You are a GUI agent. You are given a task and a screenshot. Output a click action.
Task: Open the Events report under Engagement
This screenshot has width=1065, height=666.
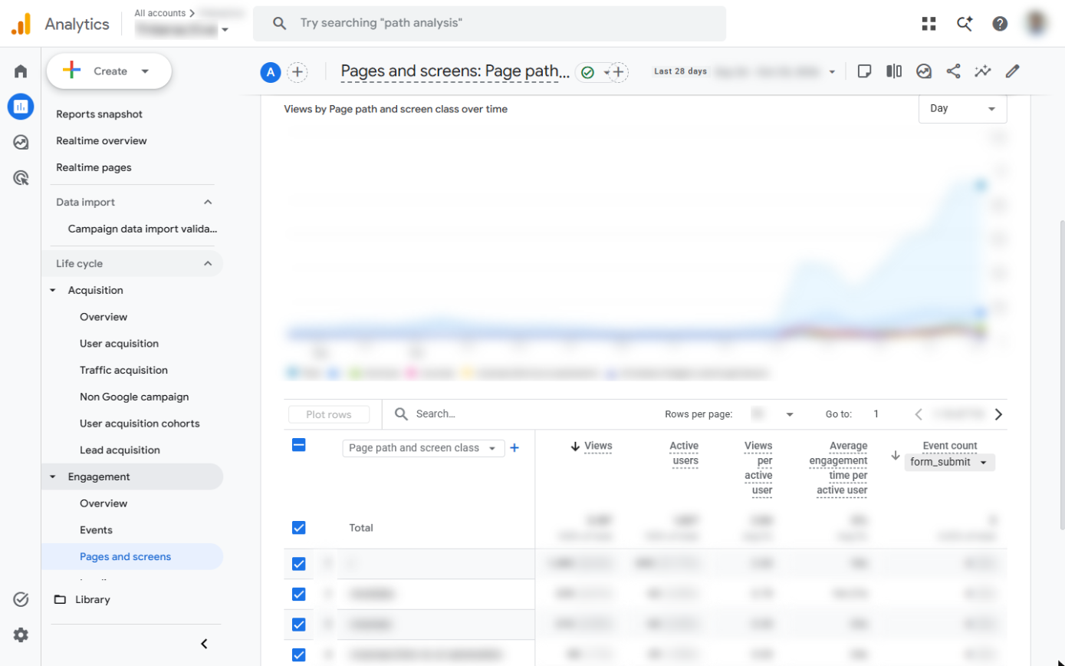coord(96,530)
